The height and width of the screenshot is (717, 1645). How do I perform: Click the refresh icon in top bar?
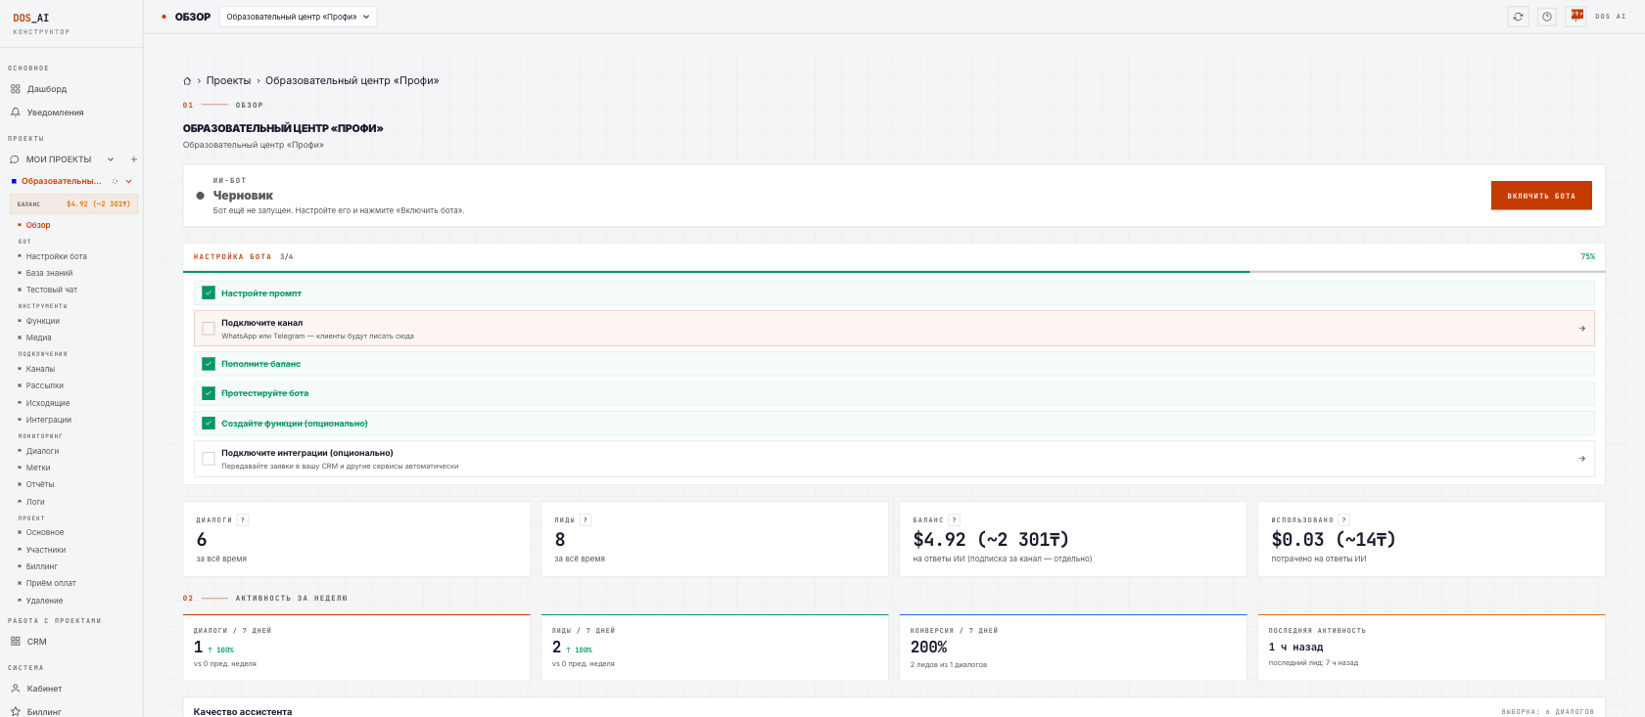click(1518, 17)
